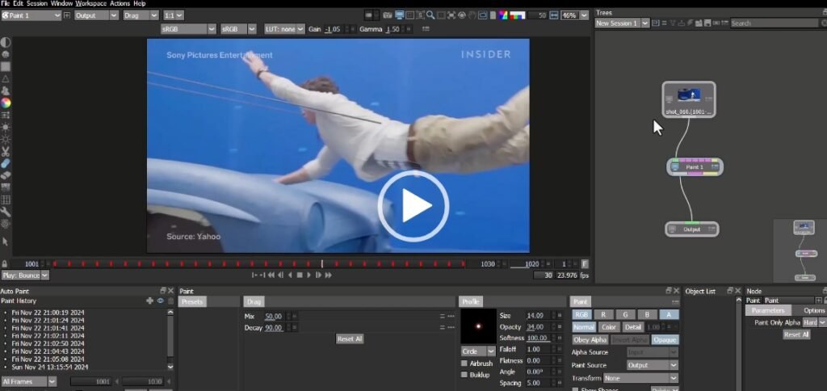The image size is (827, 391).
Task: Pick the arrow pointer selection tool
Action: click(x=6, y=241)
